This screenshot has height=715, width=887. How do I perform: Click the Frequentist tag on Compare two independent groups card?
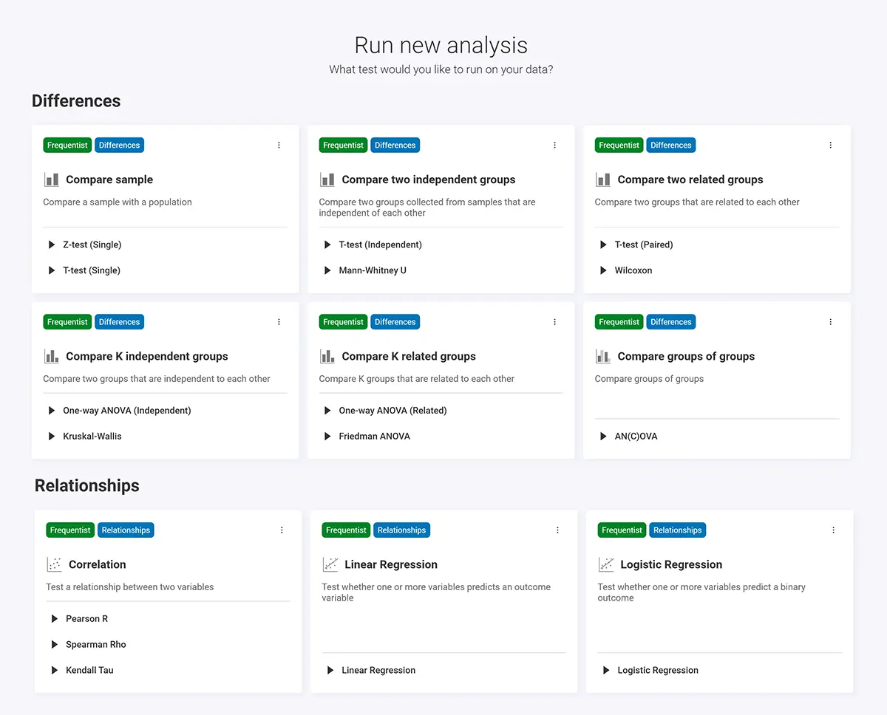click(x=343, y=146)
